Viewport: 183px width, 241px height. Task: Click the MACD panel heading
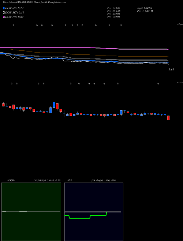pyautogui.click(x=11, y=180)
